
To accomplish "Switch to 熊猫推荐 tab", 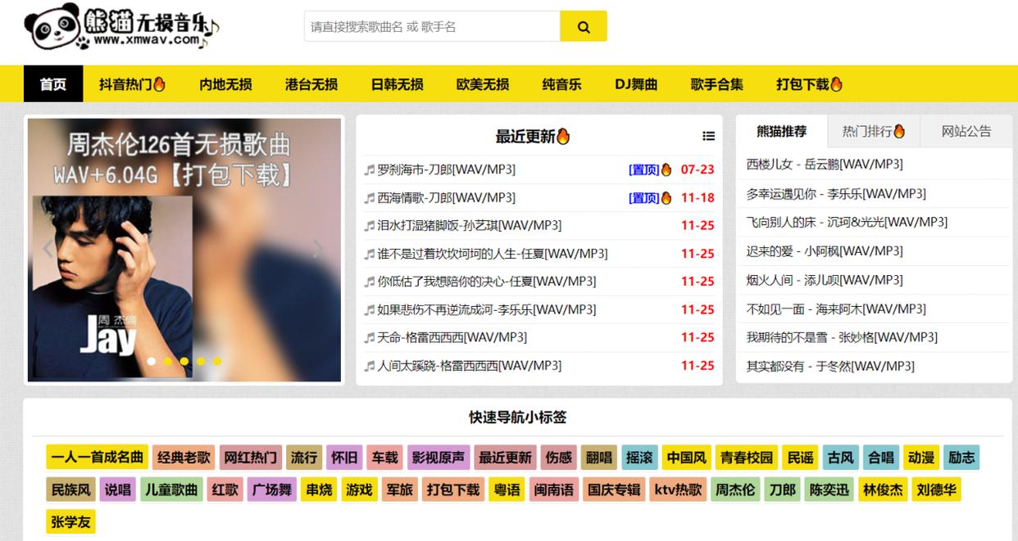I will tap(781, 132).
